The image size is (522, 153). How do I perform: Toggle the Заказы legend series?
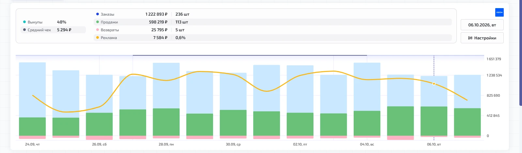point(272,14)
